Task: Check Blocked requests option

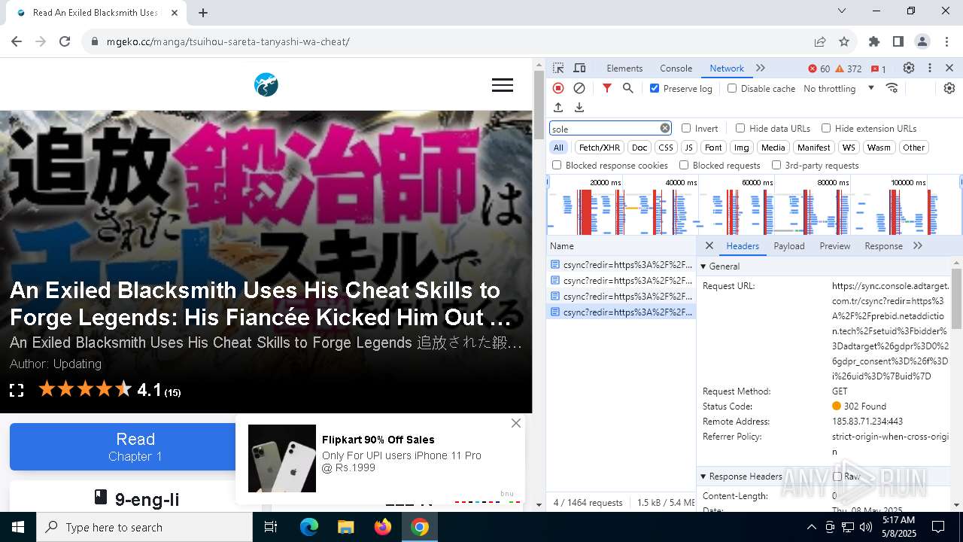Action: pos(684,165)
